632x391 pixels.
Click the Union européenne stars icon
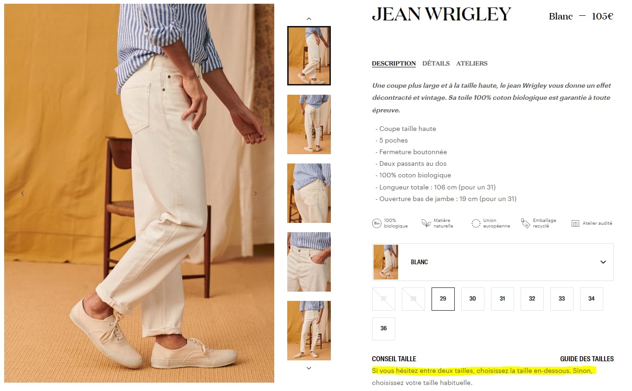tap(476, 223)
